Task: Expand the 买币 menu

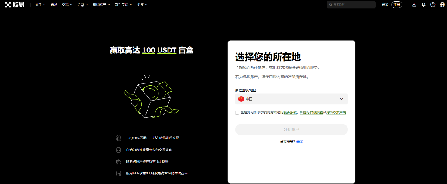Action: [40, 5]
